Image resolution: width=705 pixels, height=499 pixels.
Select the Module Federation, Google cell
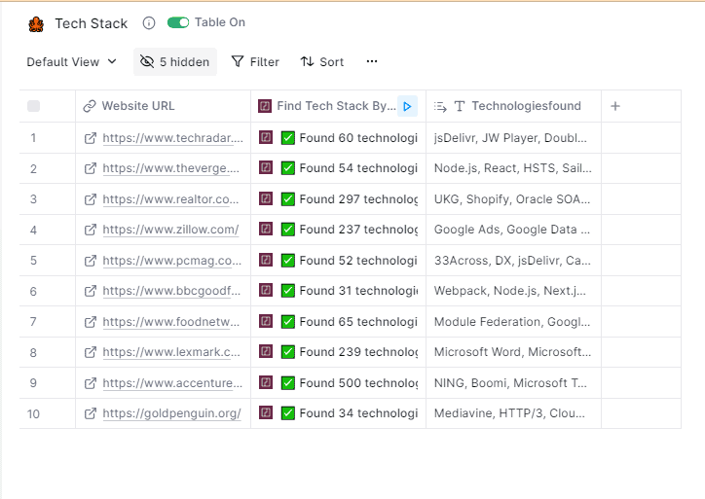click(513, 322)
